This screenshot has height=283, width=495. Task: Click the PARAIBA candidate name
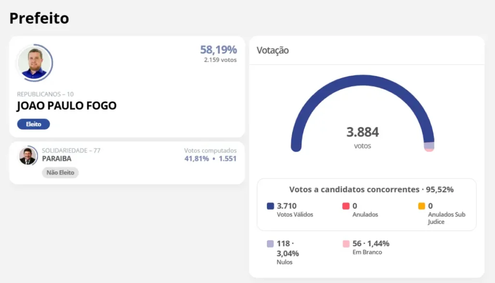[x=57, y=159]
